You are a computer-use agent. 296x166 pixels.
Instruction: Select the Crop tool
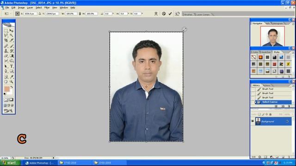(x=6, y=40)
